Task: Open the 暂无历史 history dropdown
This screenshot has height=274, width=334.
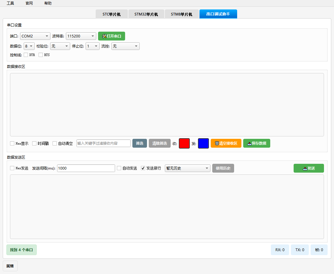Action: [187, 168]
